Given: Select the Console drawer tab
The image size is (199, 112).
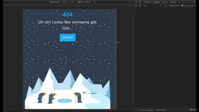Looking at the screenshot, I should pyautogui.click(x=142, y=110).
